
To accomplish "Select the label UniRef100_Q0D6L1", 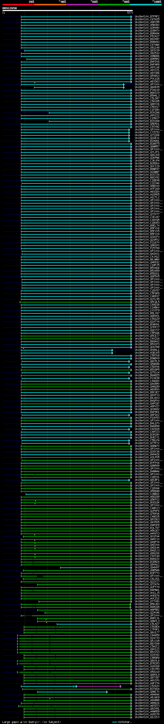I will (147, 350).
